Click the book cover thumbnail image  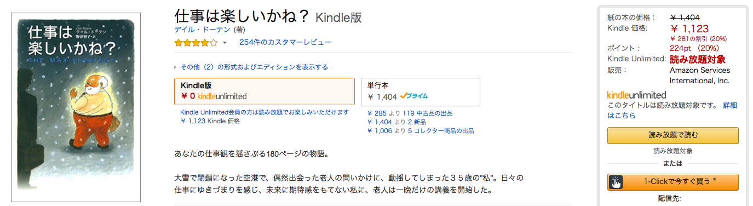[x=76, y=111]
